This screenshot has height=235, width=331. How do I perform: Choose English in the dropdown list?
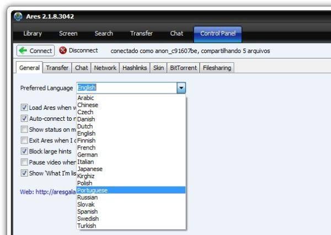(131, 133)
